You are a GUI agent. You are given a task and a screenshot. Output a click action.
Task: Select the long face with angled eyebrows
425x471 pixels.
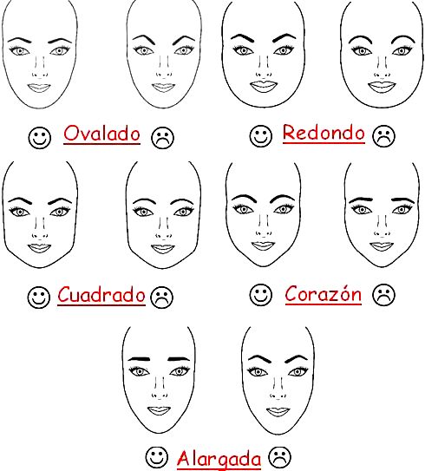pos(278,380)
